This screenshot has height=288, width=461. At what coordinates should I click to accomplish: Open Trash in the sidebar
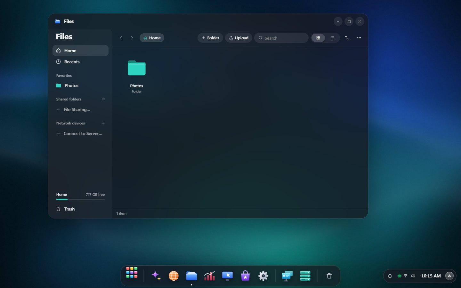coord(80,209)
